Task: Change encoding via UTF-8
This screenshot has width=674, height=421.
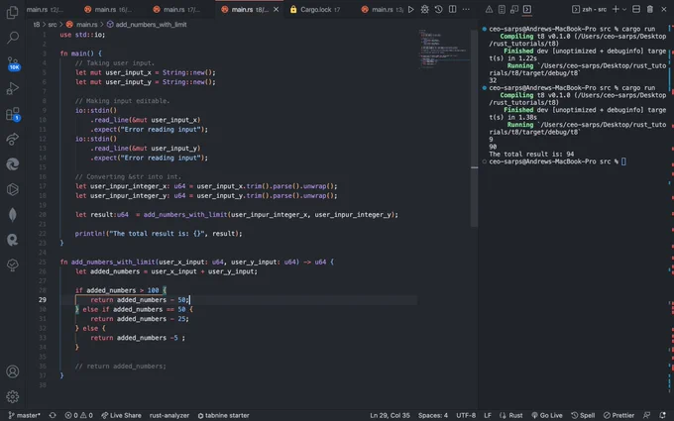Action: pyautogui.click(x=466, y=415)
